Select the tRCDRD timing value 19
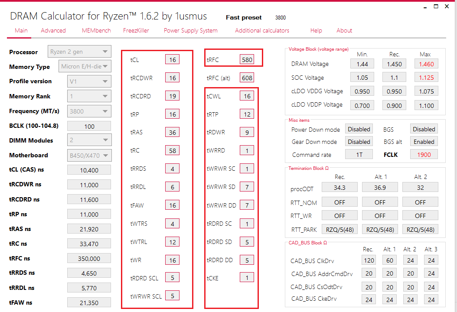Viewport: 457px width, 312px height. 173,96
